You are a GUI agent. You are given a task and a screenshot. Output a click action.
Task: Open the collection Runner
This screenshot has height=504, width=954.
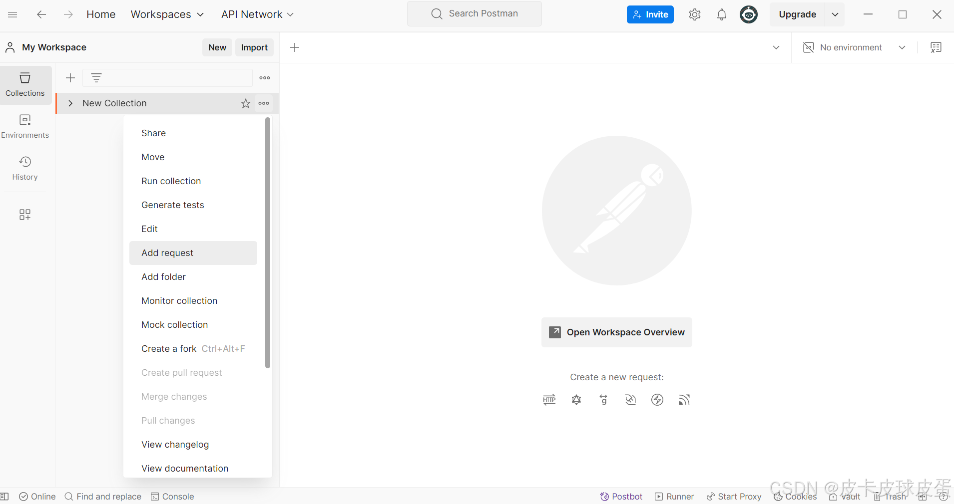pyautogui.click(x=674, y=497)
